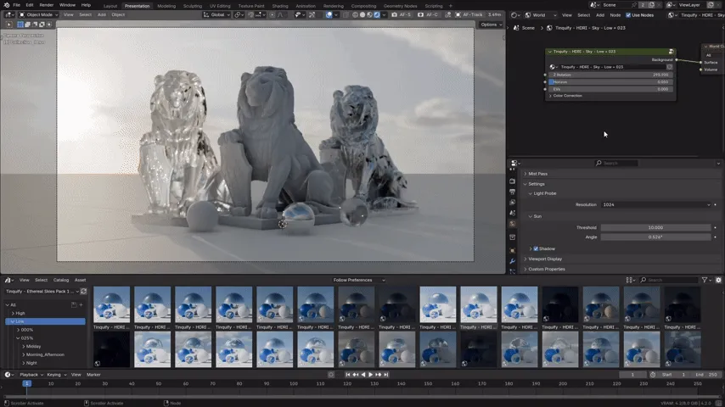Adjust the Z Rotation slider in node
The image size is (725, 407).
[x=610, y=75]
